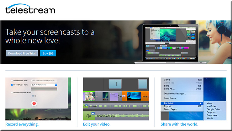Open the Edit your video link
This screenshot has height=131, width=232.
tap(97, 124)
